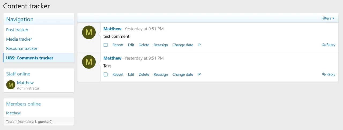Change date of the 'Test' comment
The height and width of the screenshot is (130, 343).
click(x=183, y=74)
